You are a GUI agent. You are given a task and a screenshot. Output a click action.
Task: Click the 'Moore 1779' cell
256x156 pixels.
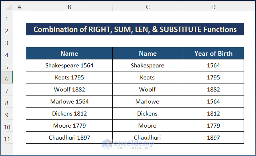69,126
